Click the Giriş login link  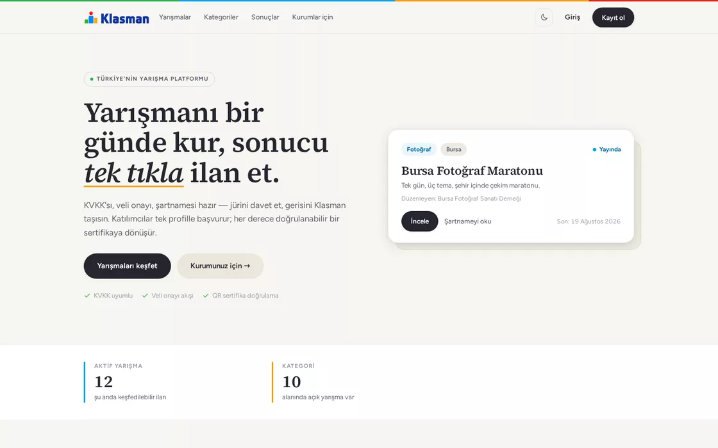pyautogui.click(x=572, y=17)
